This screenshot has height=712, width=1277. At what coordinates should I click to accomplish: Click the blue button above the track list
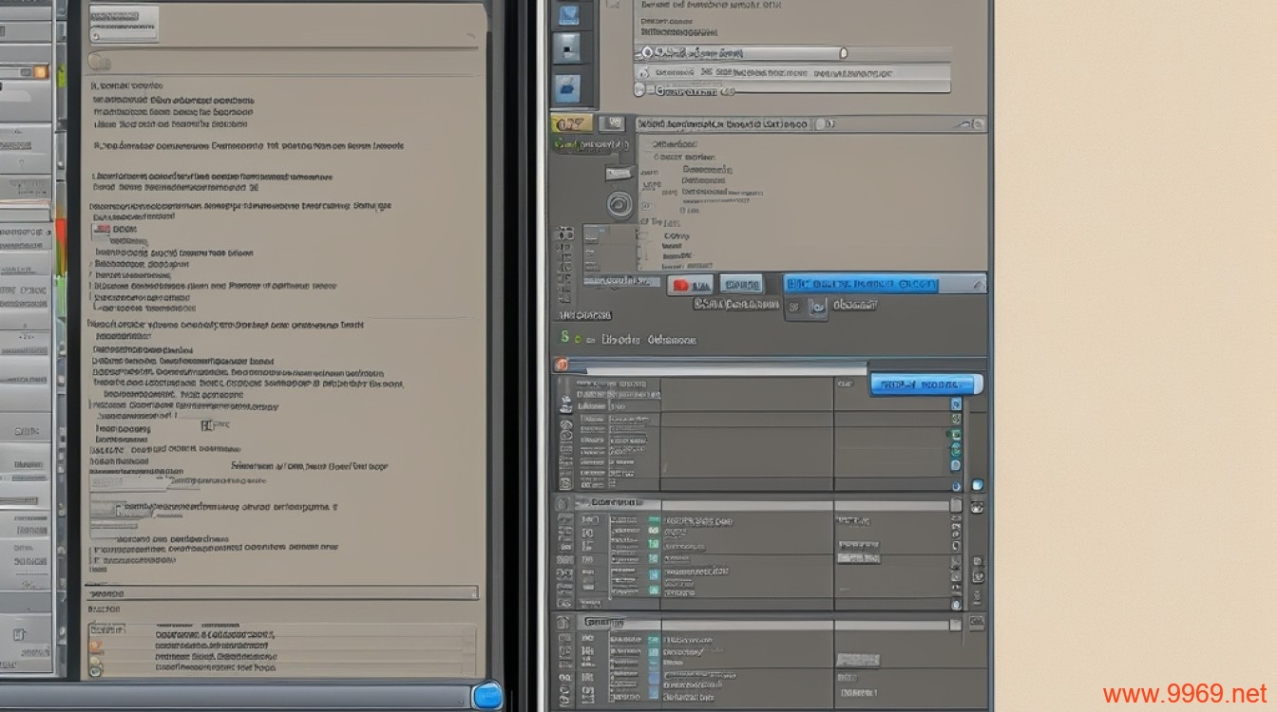(x=926, y=384)
